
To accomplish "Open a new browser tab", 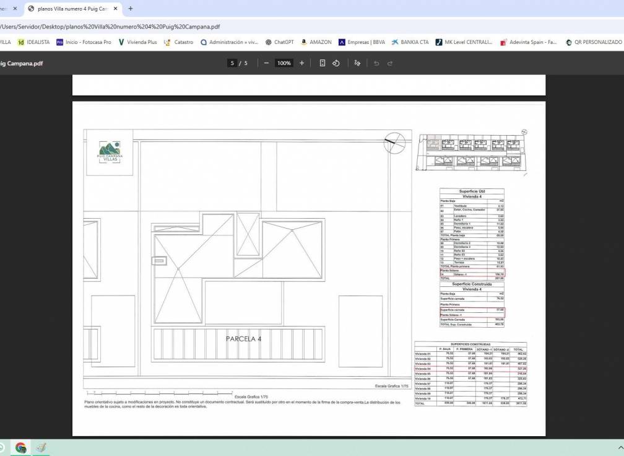I will coord(131,9).
